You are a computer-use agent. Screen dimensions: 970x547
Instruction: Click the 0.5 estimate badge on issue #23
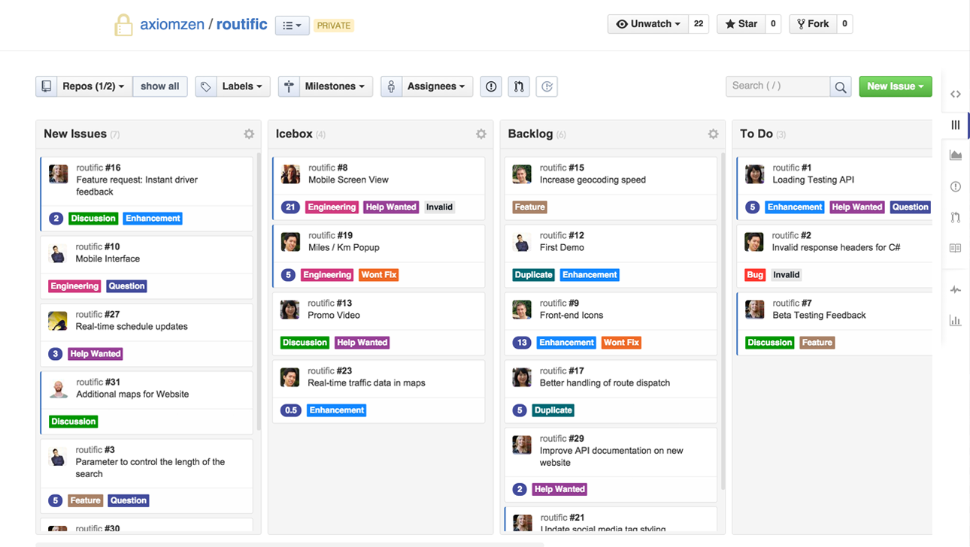pos(290,410)
